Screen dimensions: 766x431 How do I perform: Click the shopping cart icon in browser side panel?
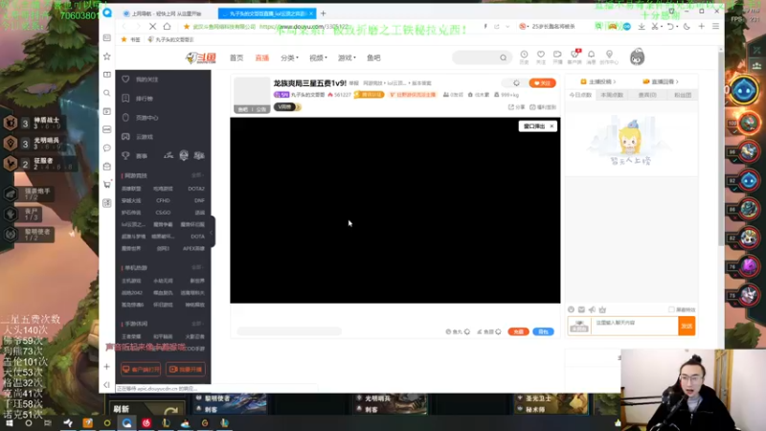click(x=107, y=184)
